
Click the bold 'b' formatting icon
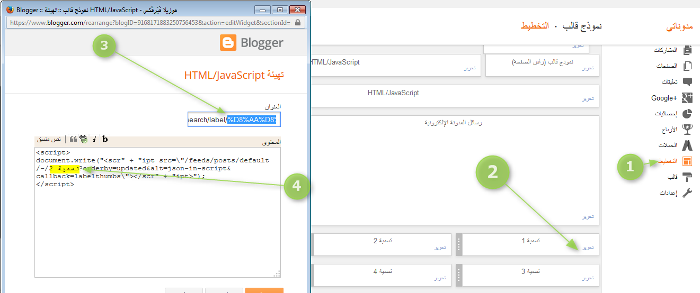tap(105, 139)
